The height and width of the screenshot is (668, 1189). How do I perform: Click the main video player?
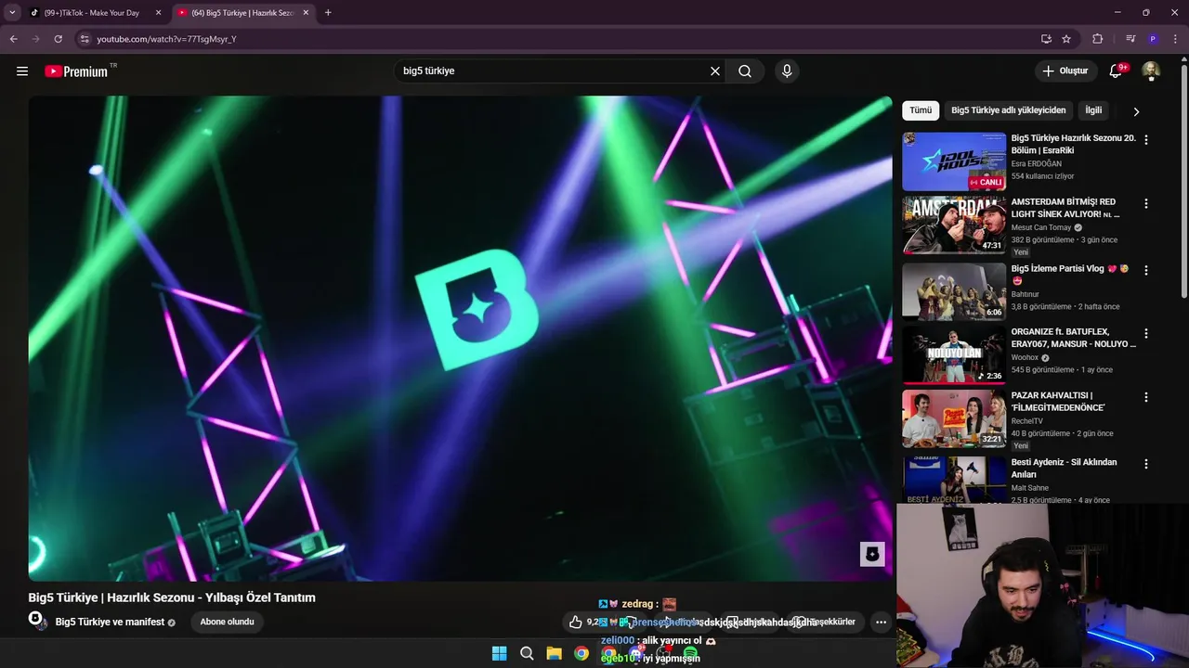click(x=460, y=339)
